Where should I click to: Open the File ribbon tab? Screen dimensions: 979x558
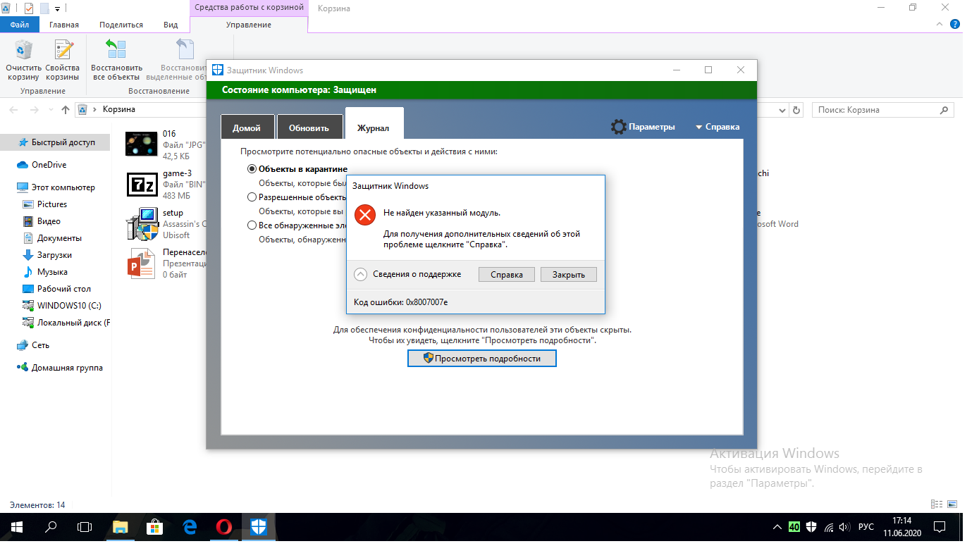pos(20,25)
